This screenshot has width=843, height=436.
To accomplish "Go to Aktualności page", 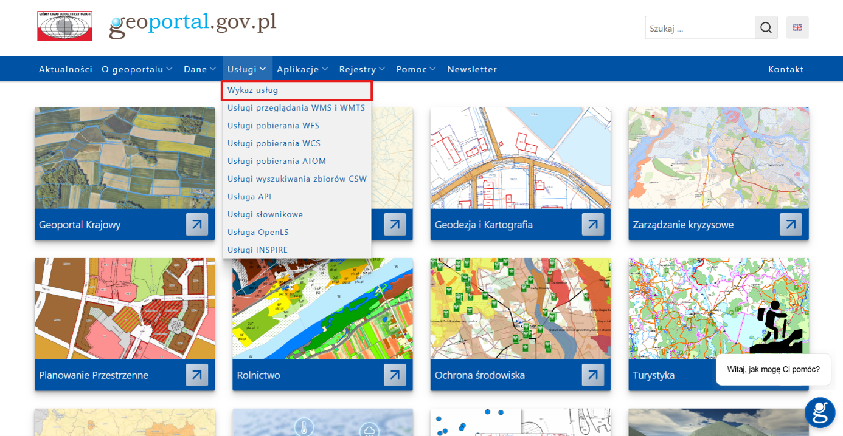I will tap(66, 69).
